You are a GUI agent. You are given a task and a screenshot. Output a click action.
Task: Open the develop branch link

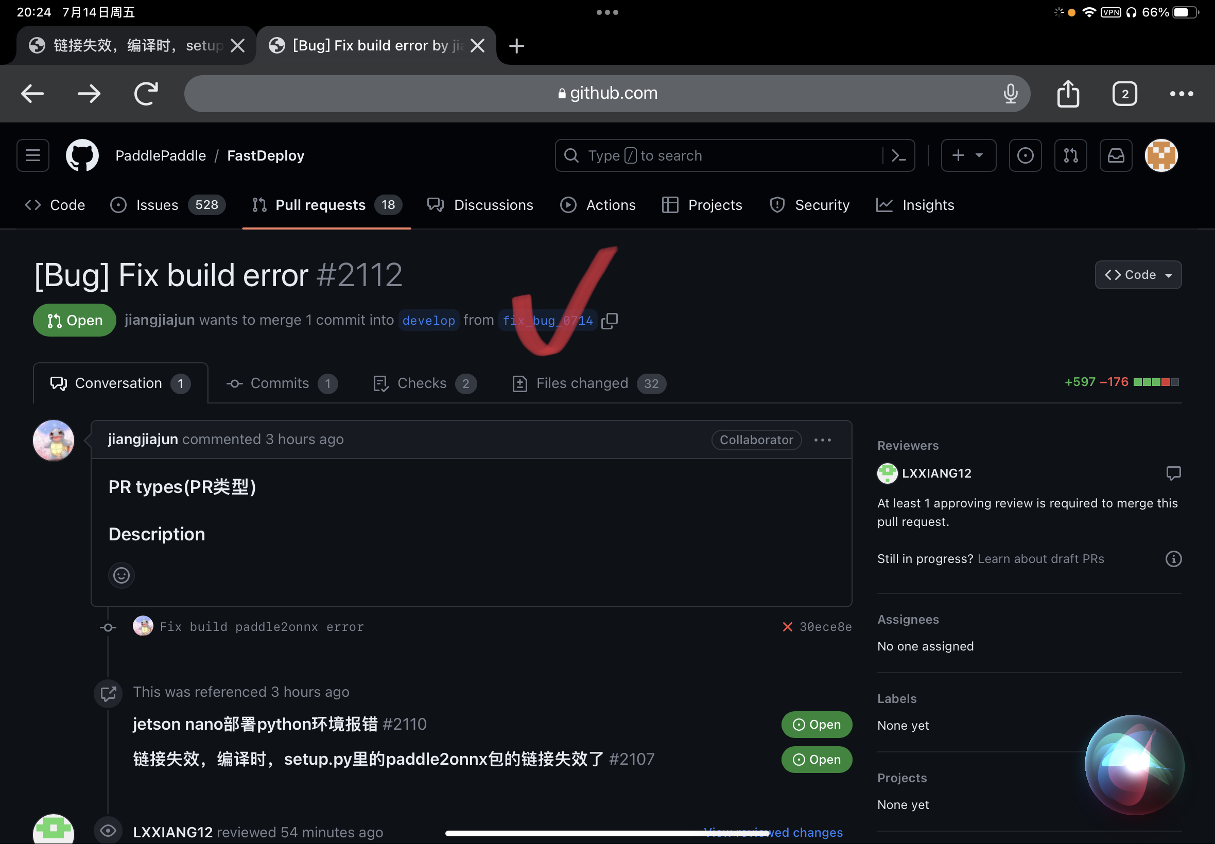[x=428, y=321]
